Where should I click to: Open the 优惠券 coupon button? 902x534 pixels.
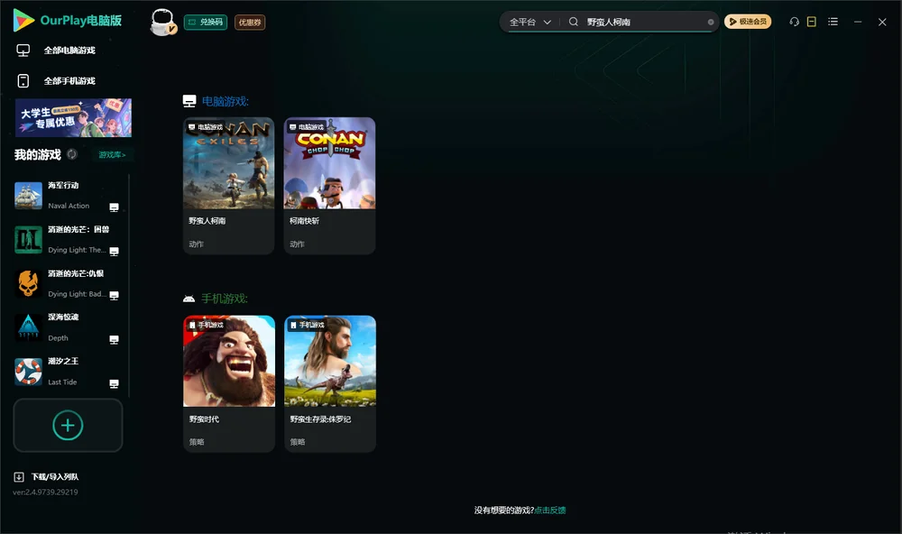(x=250, y=23)
